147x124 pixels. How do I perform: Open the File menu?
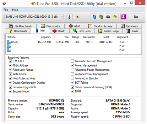point(6,10)
